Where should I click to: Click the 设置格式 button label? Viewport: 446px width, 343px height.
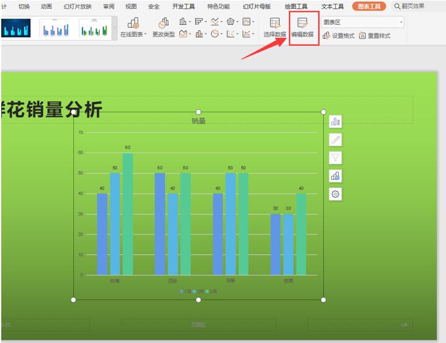coord(343,36)
